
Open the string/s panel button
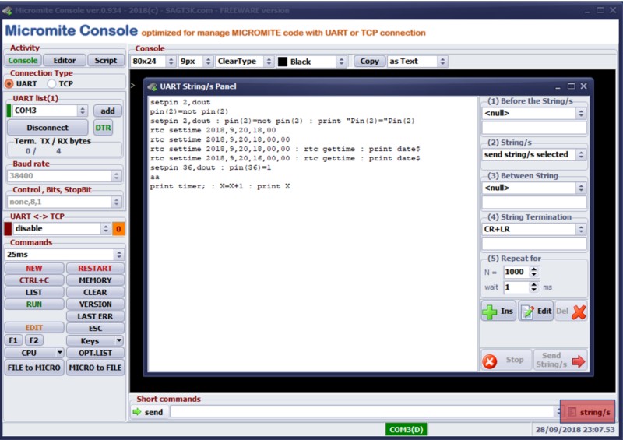tap(588, 411)
